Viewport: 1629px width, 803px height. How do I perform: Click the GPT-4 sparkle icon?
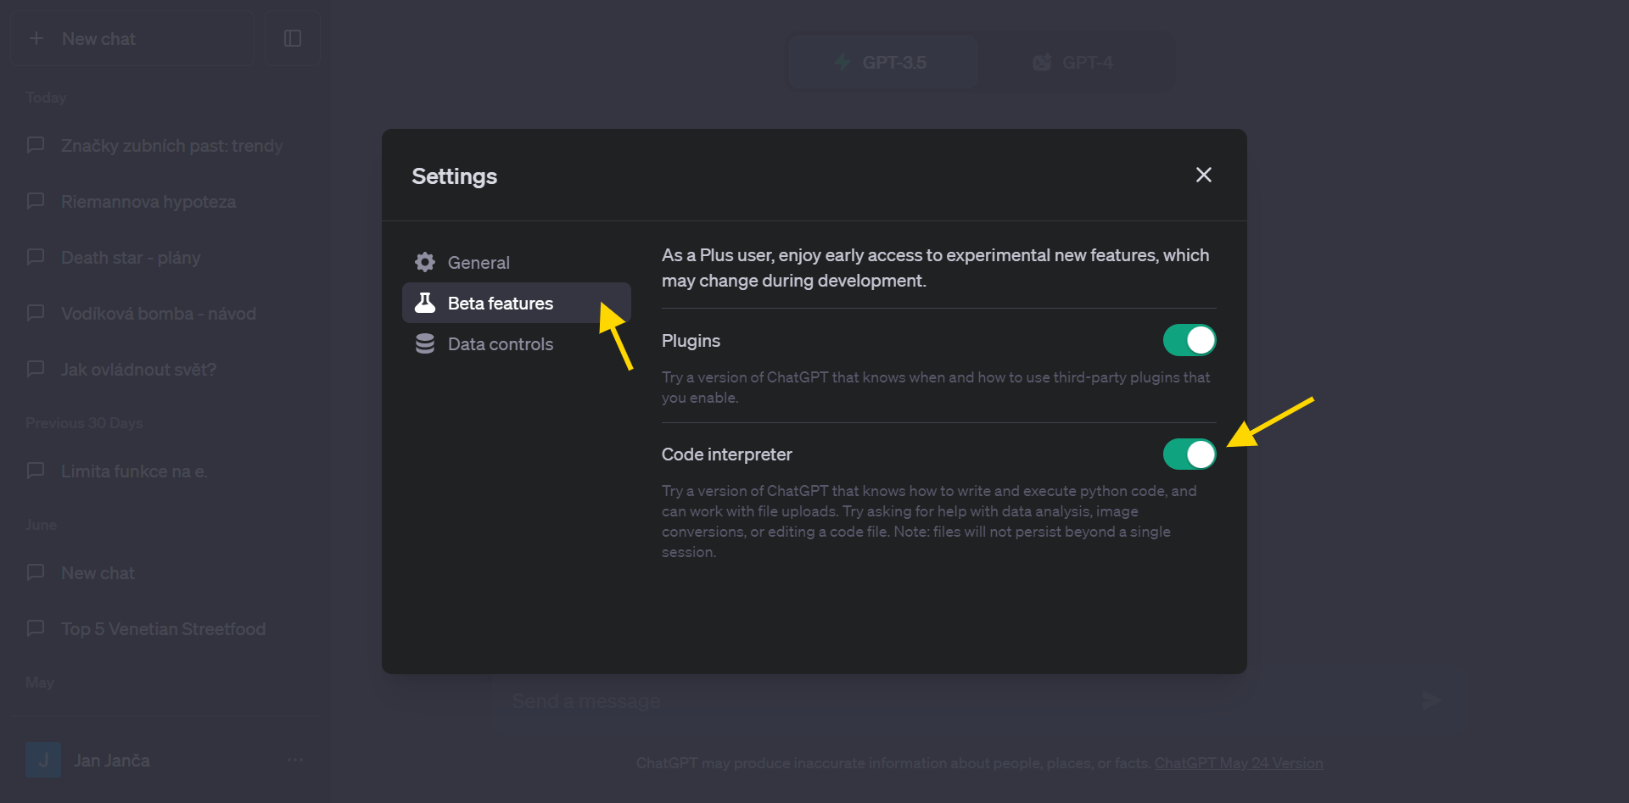pyautogui.click(x=1042, y=62)
